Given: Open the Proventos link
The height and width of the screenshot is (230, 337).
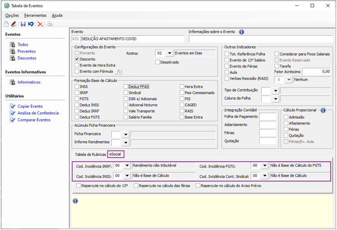Looking at the screenshot, I should [26, 52].
